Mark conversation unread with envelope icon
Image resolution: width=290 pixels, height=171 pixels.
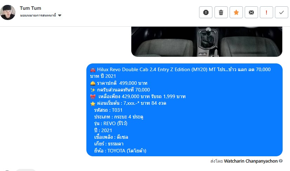pos(251,12)
